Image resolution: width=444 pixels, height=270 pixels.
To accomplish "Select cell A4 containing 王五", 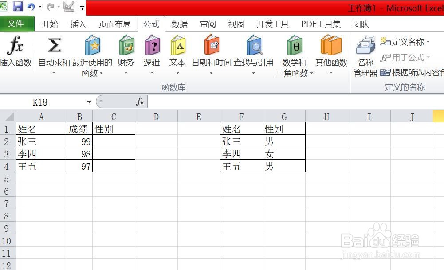I will coord(41,166).
